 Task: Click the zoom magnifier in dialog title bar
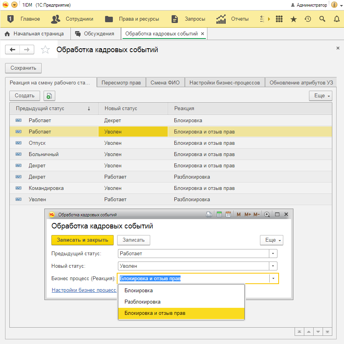[x=267, y=214]
